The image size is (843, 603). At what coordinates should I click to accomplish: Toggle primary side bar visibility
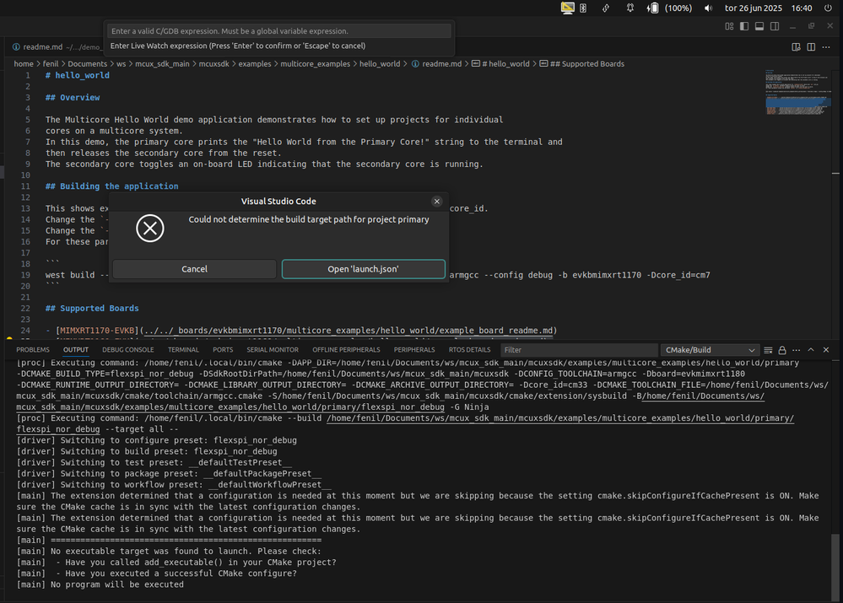pos(744,26)
